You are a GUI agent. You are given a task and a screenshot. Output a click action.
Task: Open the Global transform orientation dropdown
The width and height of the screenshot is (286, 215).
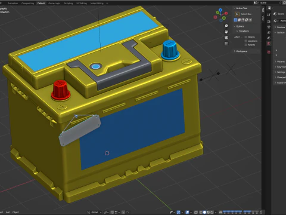(x=94, y=213)
